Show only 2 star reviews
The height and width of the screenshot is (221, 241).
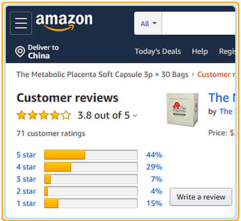coord(26,191)
